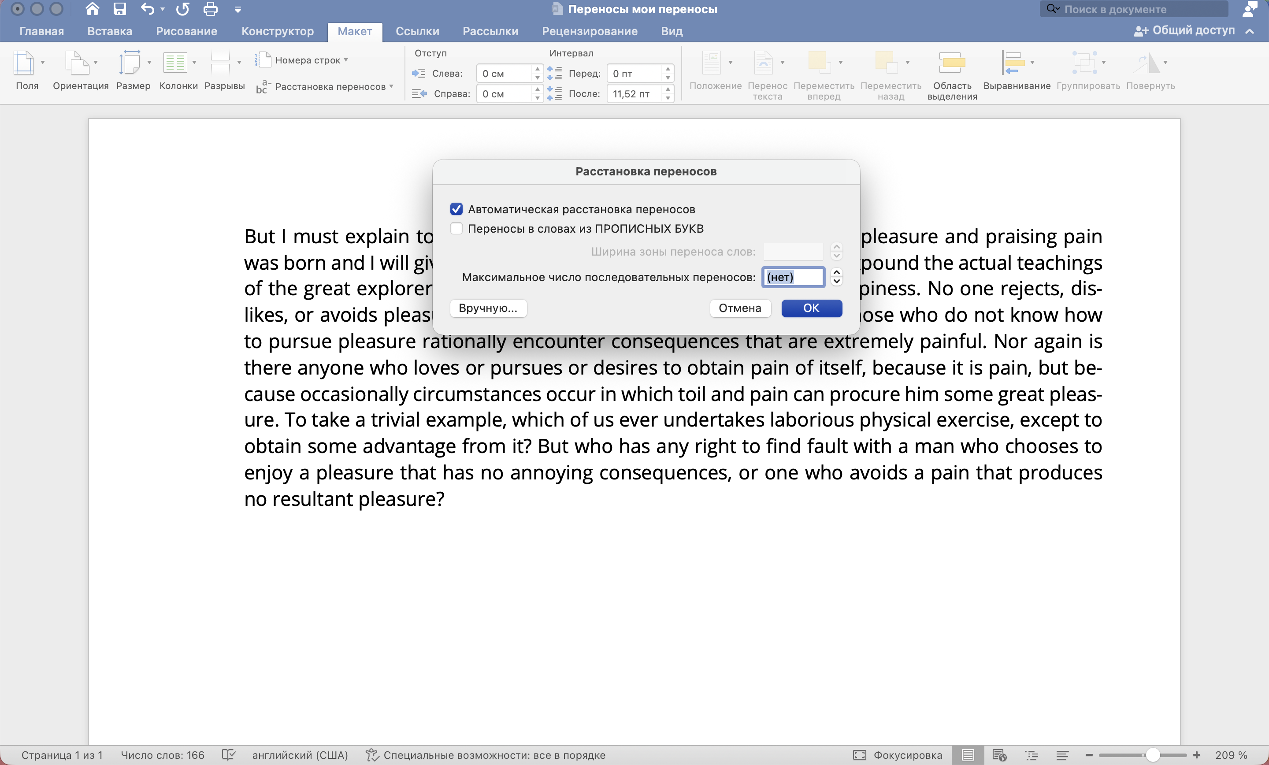Screen dimensions: 1269x765
Task: Undo the last action with the arrow icon
Action: pyautogui.click(x=147, y=9)
